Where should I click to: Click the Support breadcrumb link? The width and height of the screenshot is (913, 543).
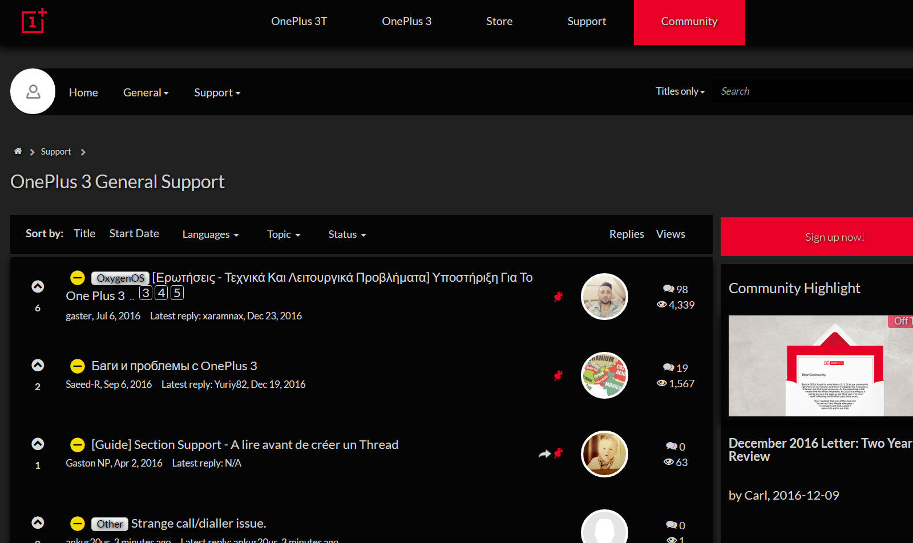[x=56, y=152]
